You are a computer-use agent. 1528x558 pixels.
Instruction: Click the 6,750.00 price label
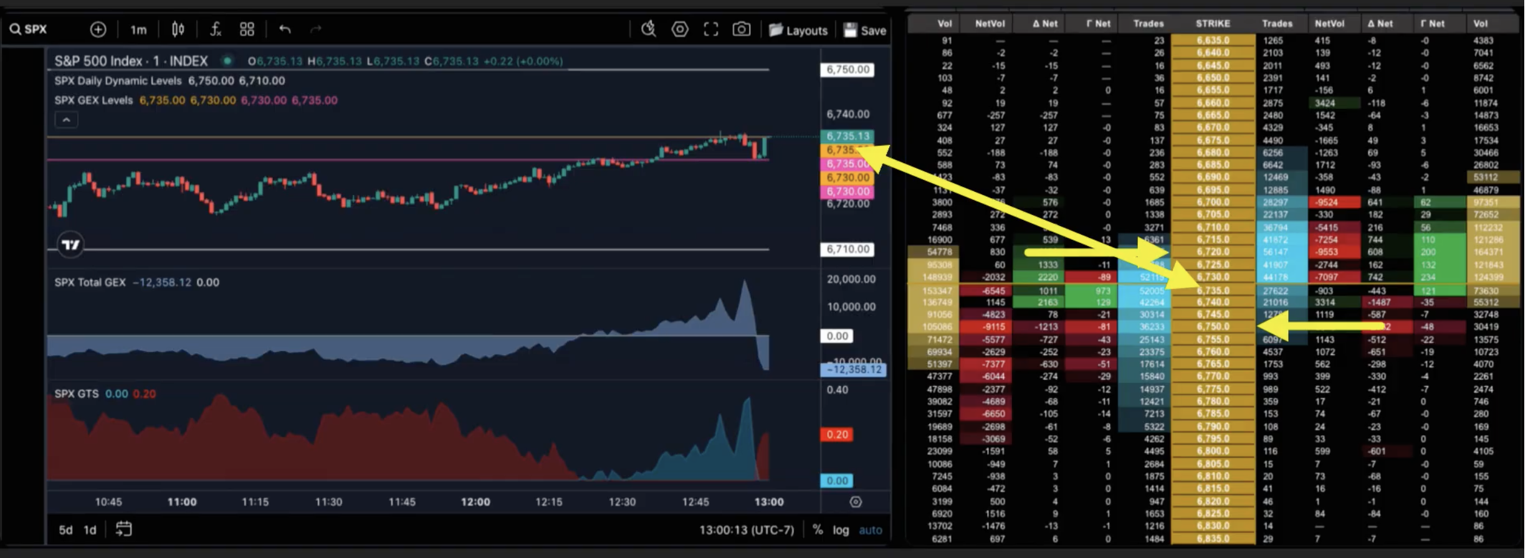pos(848,69)
